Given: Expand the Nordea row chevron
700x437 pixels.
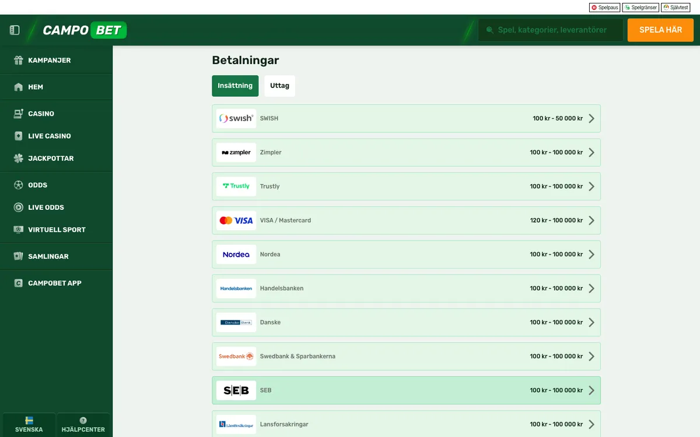Looking at the screenshot, I should tap(591, 254).
